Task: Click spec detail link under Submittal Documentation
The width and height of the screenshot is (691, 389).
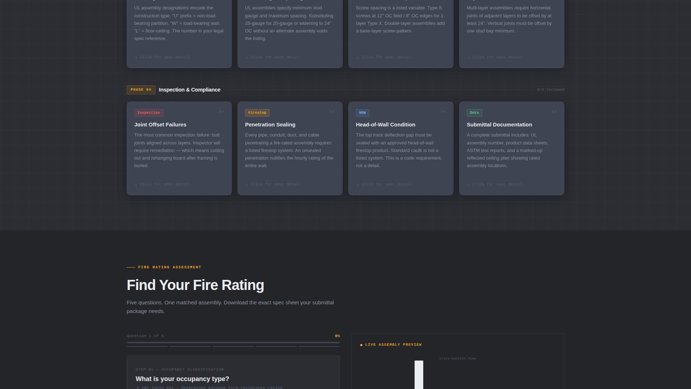Action: [x=495, y=184]
